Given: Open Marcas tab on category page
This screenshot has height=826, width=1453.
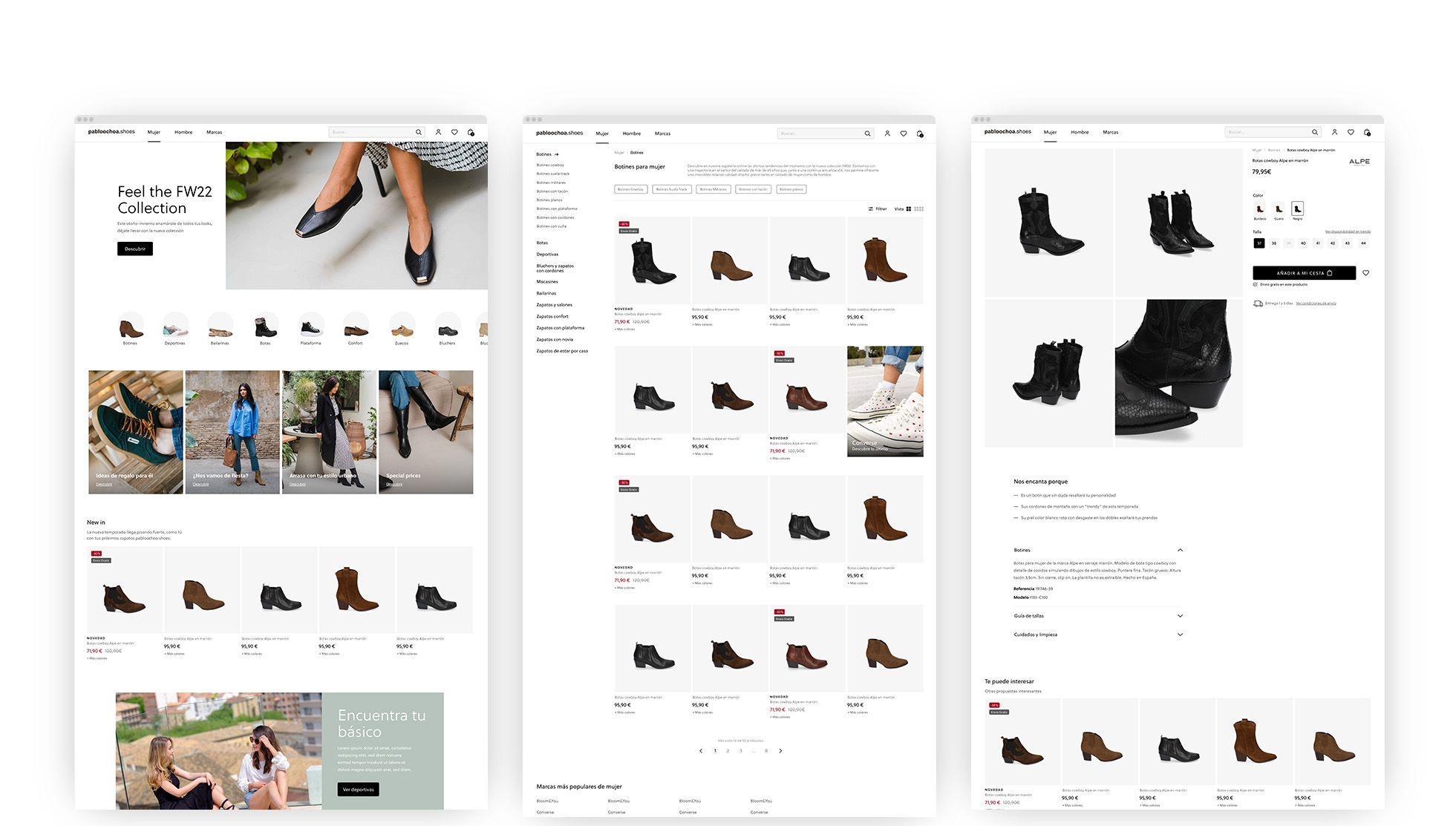Looking at the screenshot, I should point(662,134).
